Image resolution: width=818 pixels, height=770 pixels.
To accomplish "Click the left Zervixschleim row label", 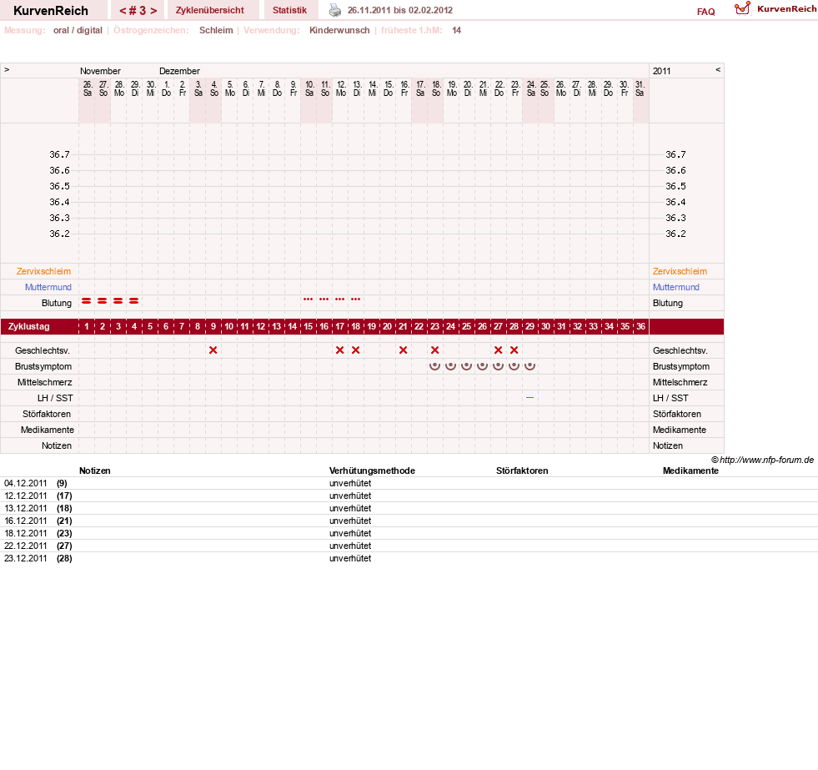I will tap(44, 271).
